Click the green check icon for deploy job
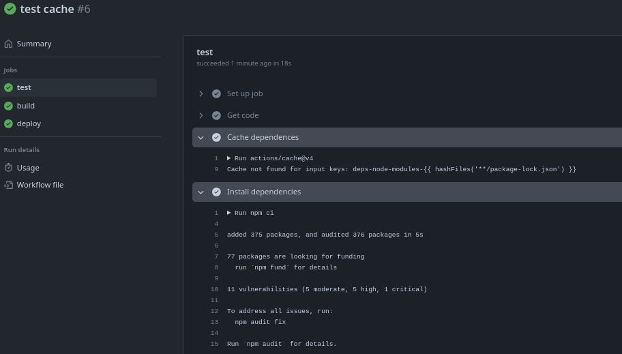Viewport: 622px width, 354px height. (8, 123)
